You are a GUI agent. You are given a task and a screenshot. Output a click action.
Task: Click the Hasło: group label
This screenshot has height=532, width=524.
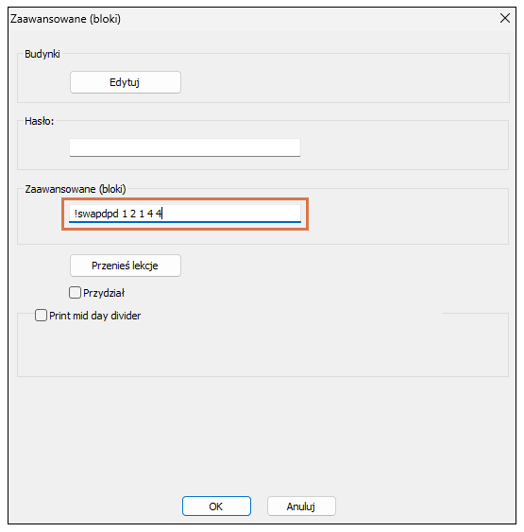point(40,121)
